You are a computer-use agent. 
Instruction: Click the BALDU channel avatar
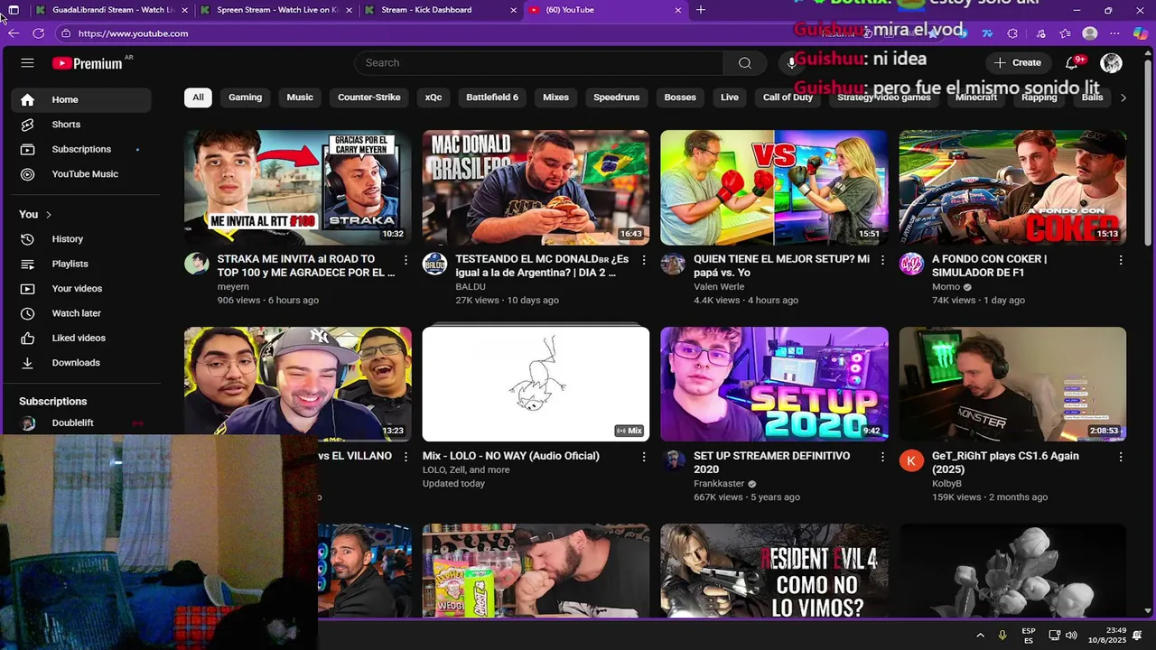[434, 264]
